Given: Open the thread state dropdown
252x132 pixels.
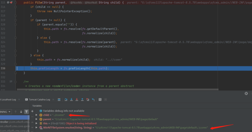Looking at the screenshot, I should tap(6, 112).
